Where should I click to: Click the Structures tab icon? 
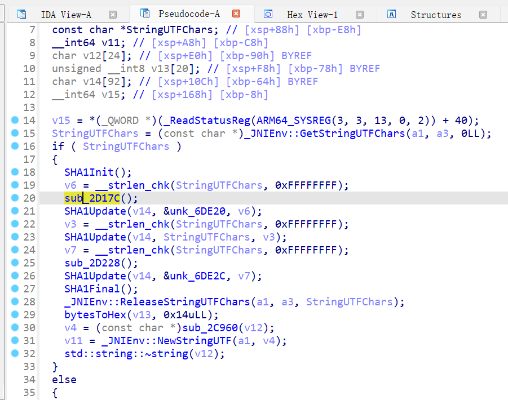[391, 14]
